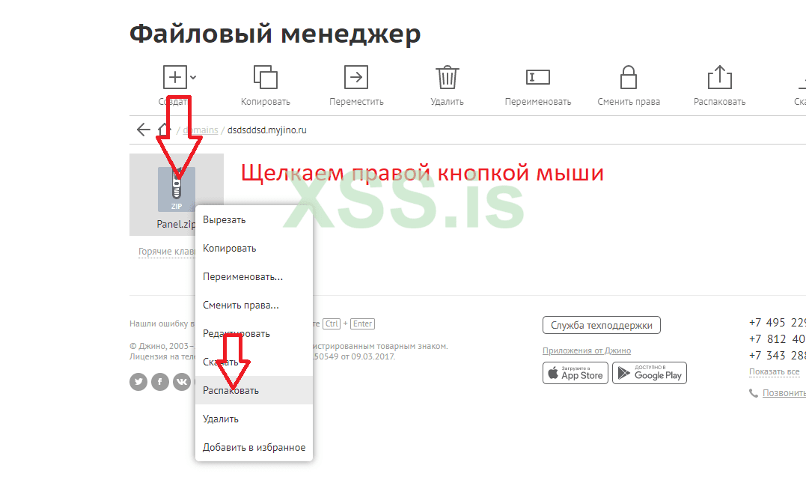Screen dimensions: 806x483
Task: Click the +7 812 phone number
Action: 778,339
